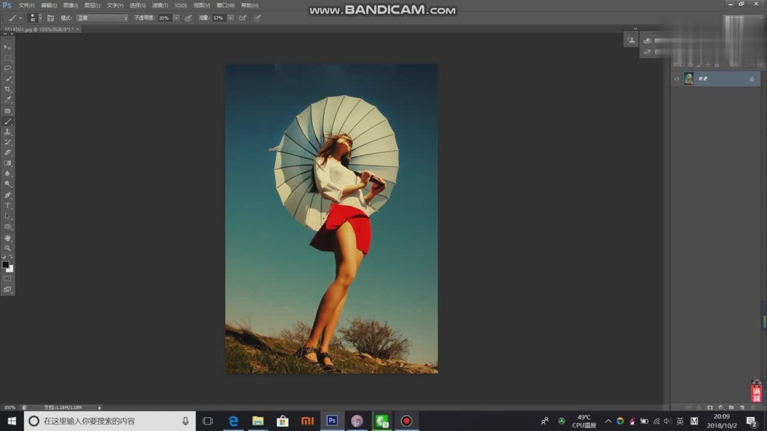
Task: Open the 选择(S) menu
Action: coord(138,5)
